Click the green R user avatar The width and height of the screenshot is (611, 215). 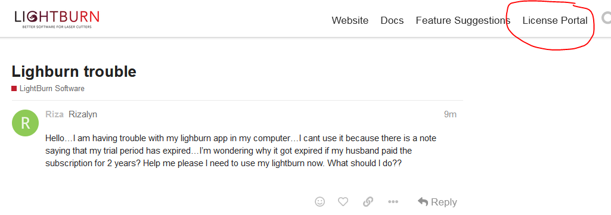(25, 123)
